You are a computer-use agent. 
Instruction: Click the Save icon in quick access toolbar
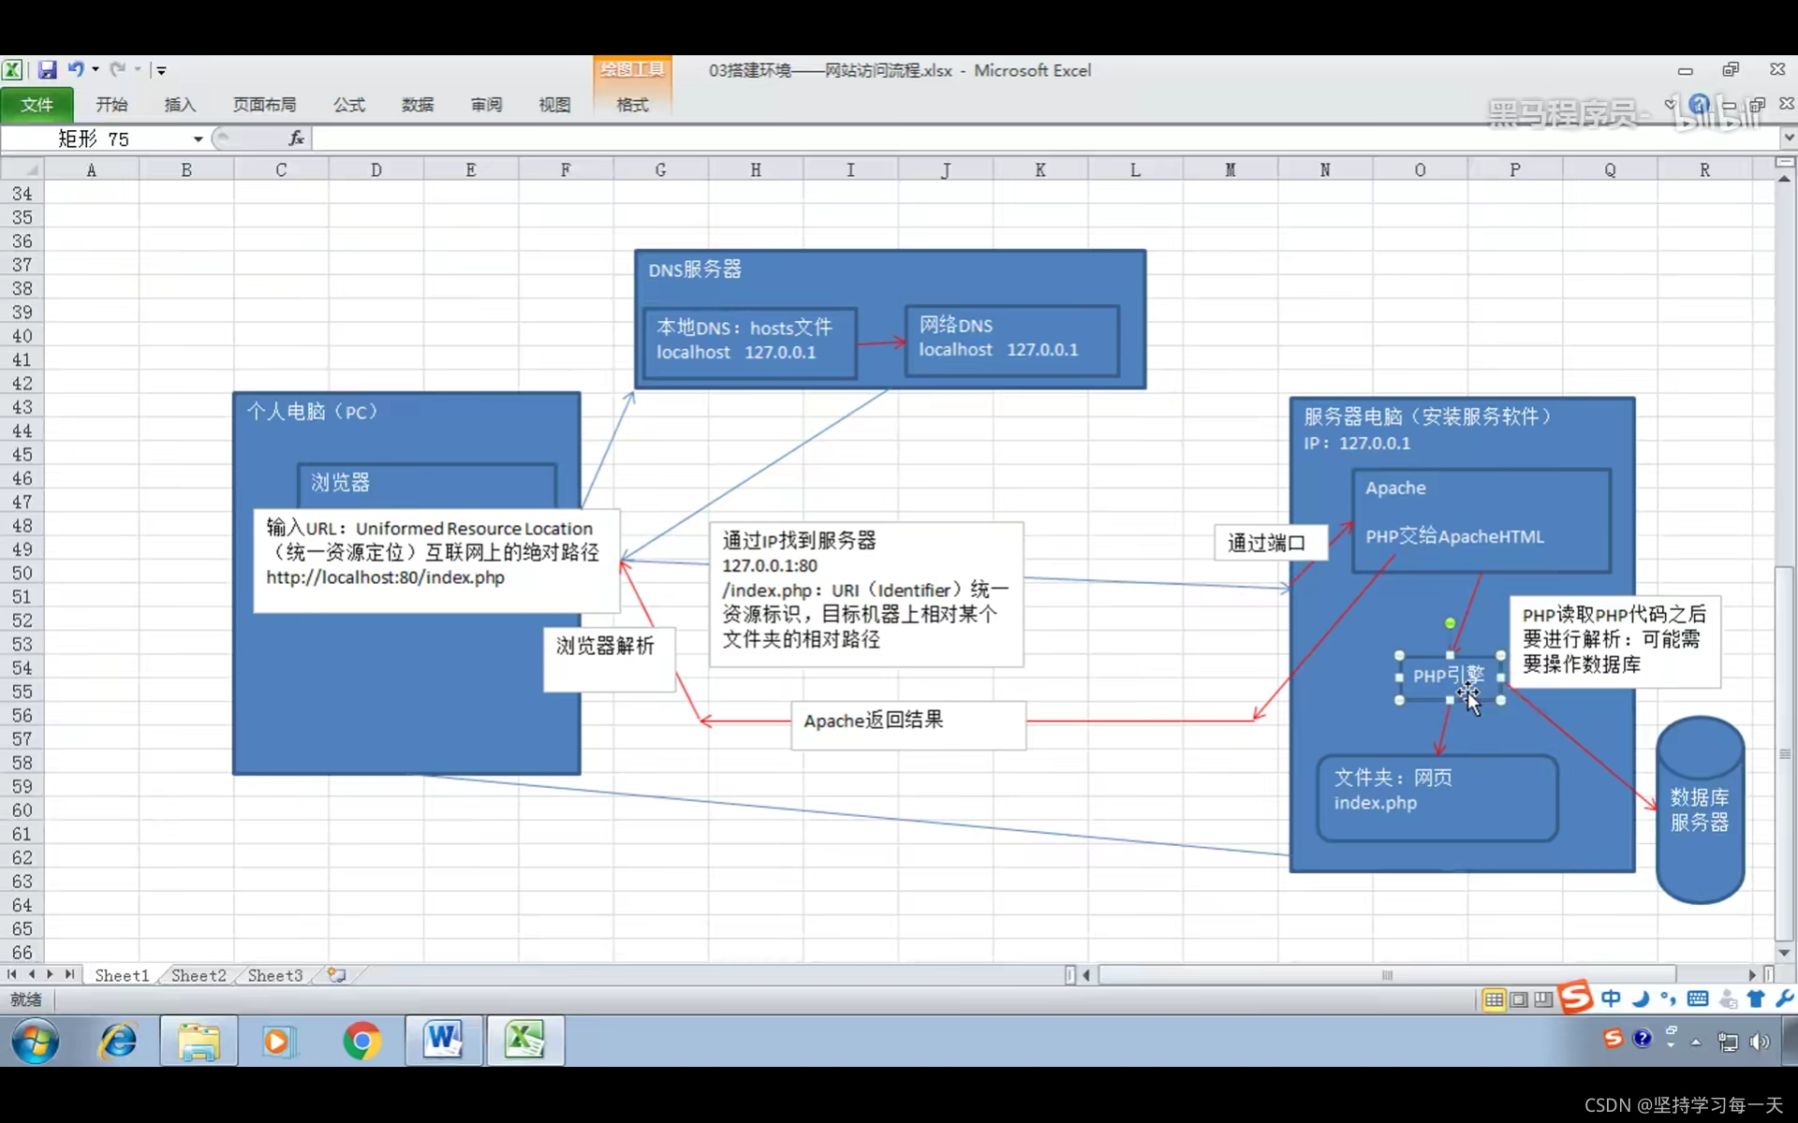coord(47,70)
